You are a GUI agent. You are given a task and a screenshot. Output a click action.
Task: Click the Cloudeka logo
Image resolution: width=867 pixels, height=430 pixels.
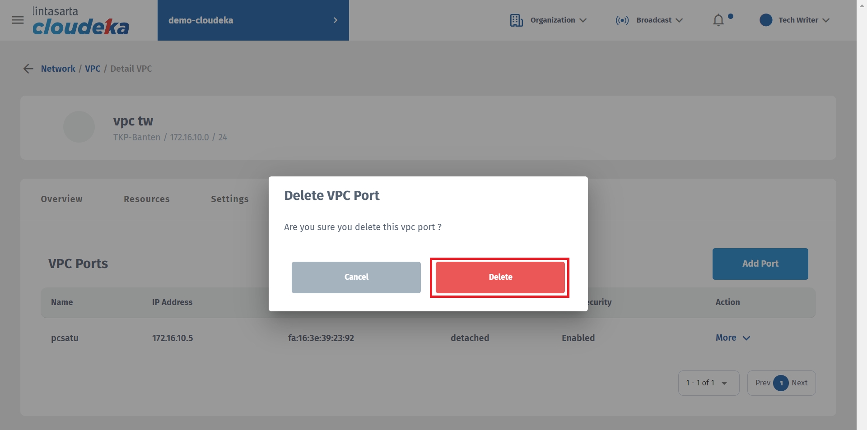click(80, 21)
